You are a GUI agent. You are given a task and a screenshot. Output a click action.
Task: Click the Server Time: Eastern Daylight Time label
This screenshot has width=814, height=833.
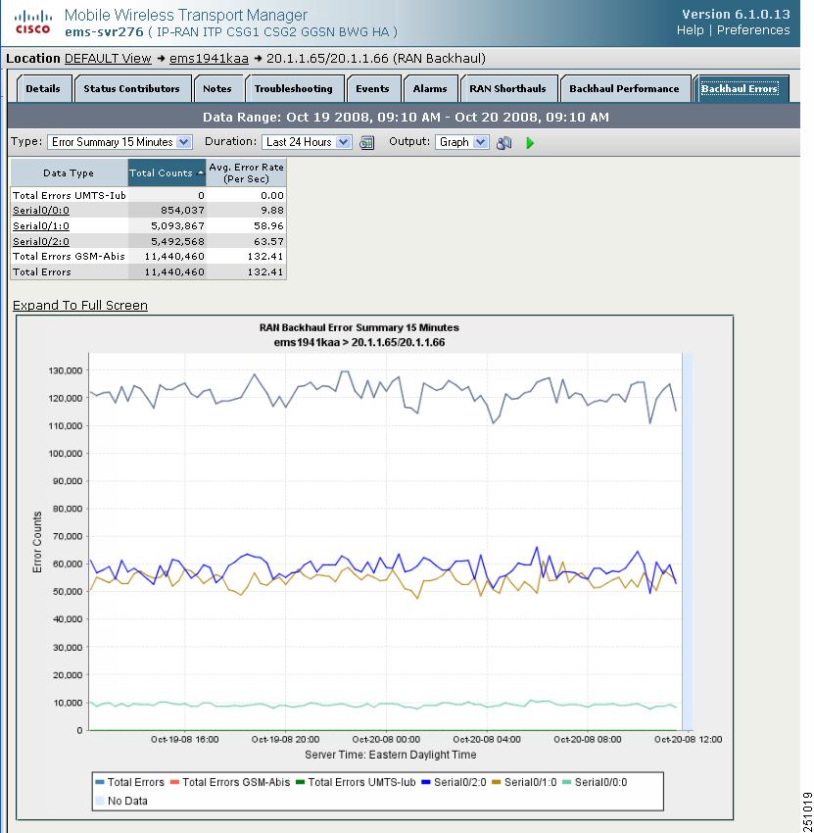pos(390,755)
